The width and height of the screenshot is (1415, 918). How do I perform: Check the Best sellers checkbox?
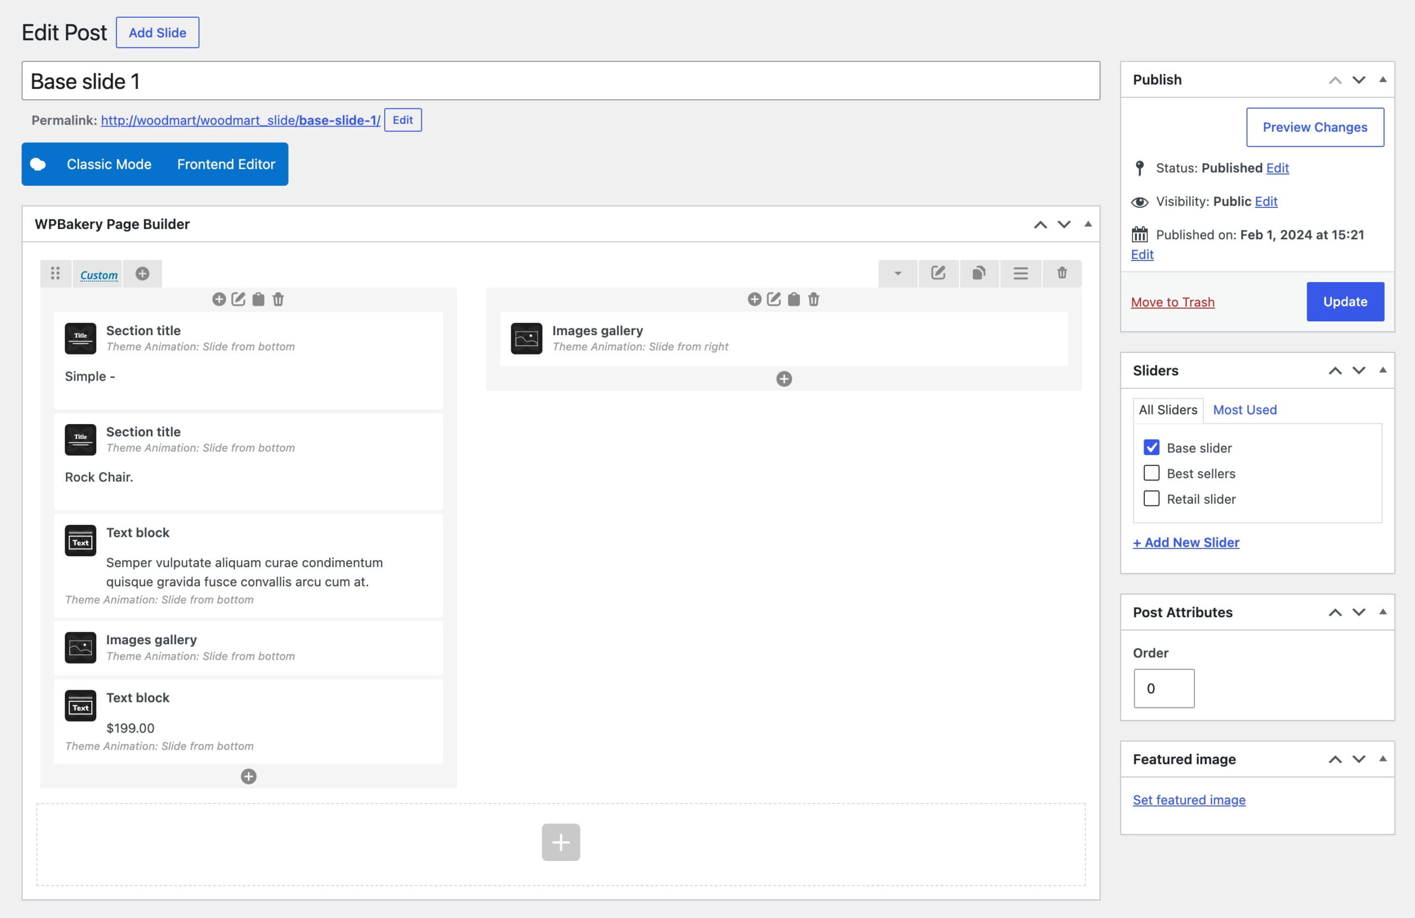[1151, 473]
